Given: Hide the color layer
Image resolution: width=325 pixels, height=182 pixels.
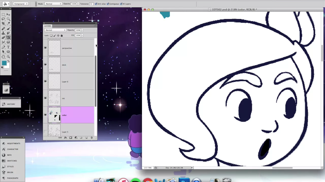Looking at the screenshot, I should 45,115.
